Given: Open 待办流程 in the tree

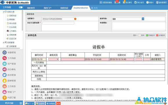Looking at the screenshot, I should click(x=12, y=23).
